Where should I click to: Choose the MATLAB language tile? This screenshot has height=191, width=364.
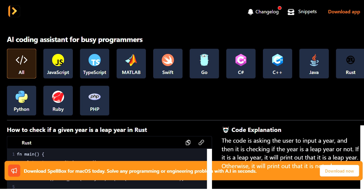click(131, 64)
